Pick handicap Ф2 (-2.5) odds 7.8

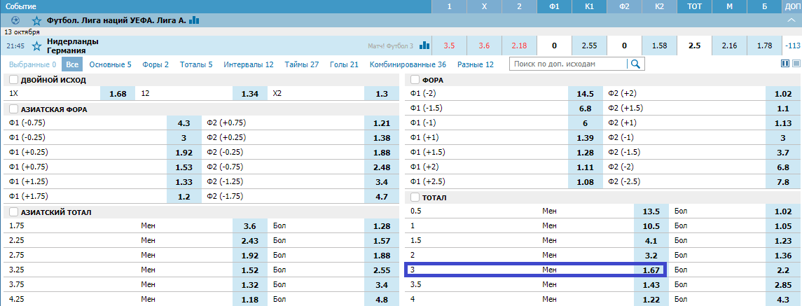pyautogui.click(x=783, y=181)
